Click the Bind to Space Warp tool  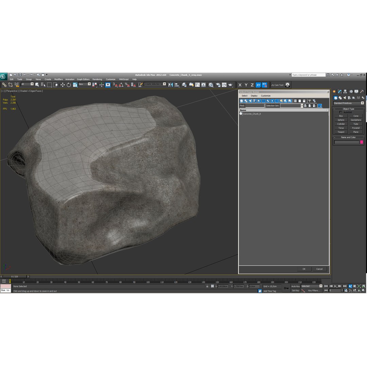pyautogui.click(x=17, y=85)
